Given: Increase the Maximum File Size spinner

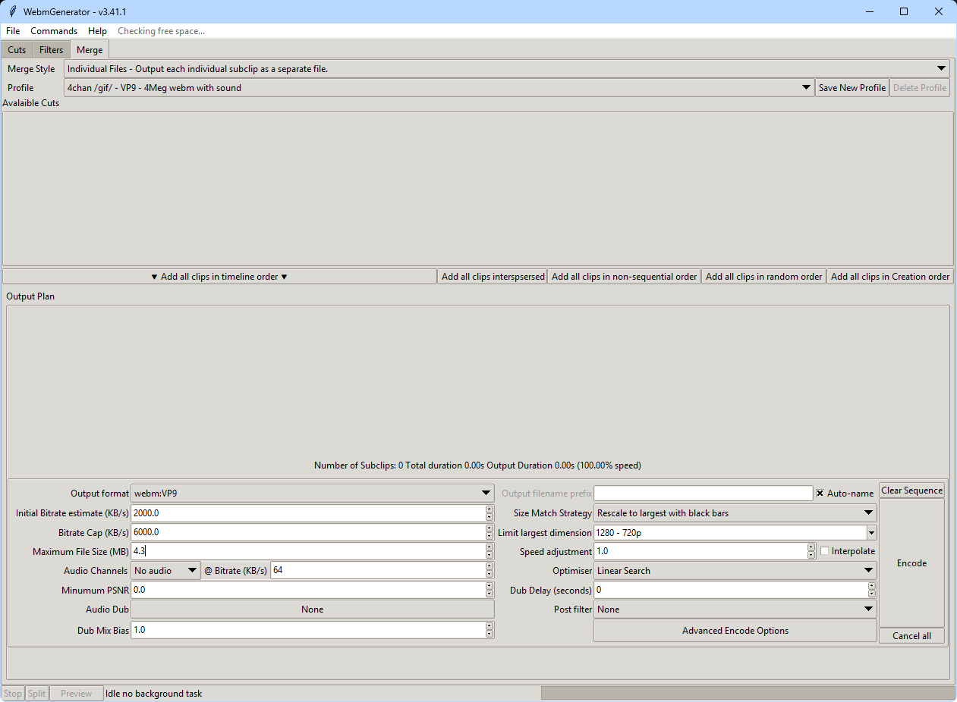Looking at the screenshot, I should pos(490,548).
